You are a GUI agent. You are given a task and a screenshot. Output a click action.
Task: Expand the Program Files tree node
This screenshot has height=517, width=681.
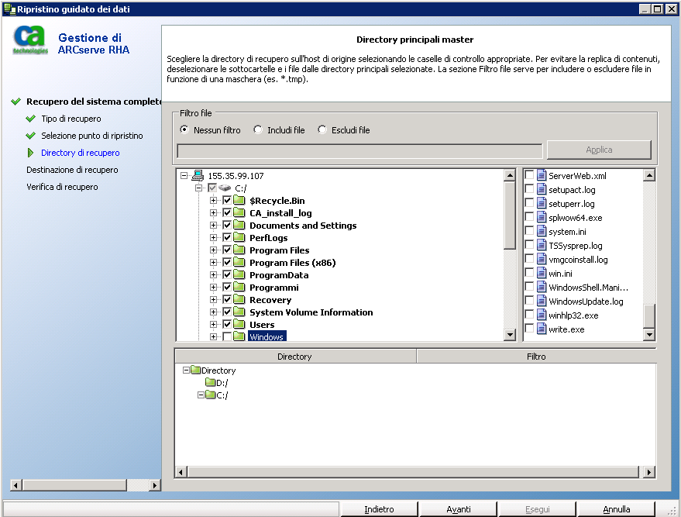(x=215, y=250)
